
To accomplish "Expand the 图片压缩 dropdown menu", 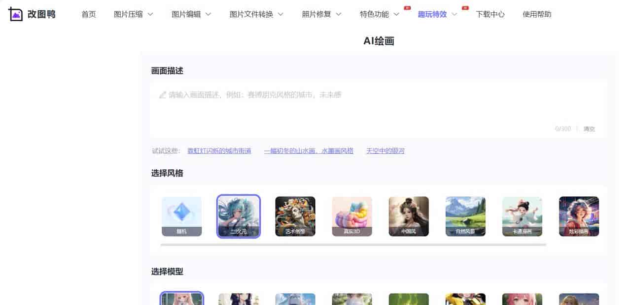I will [x=133, y=14].
